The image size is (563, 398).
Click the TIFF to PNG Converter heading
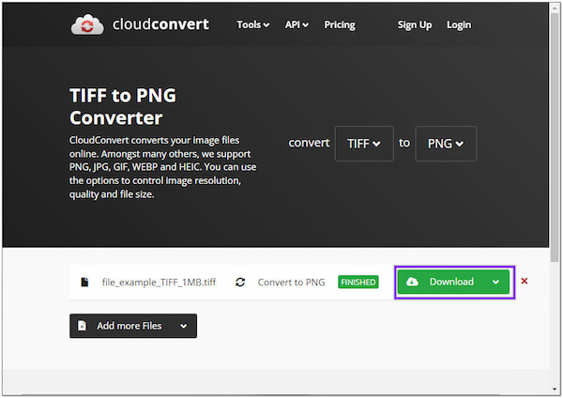123,107
